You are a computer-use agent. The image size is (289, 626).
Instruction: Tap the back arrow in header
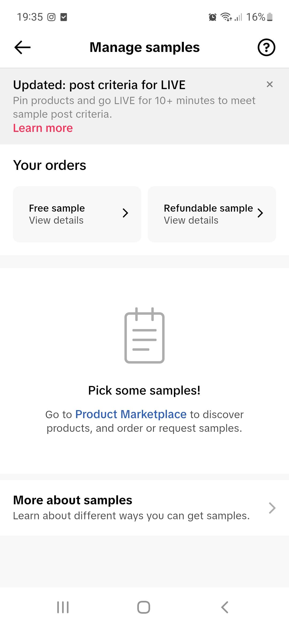pyautogui.click(x=22, y=47)
